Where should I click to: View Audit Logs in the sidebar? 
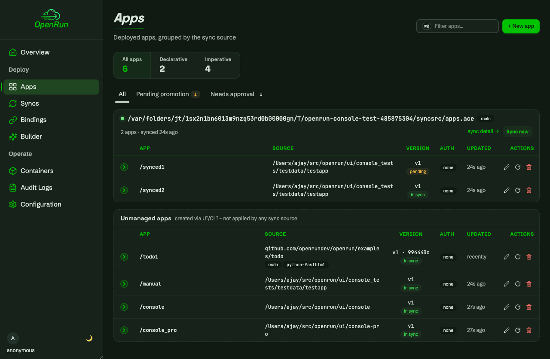point(51,188)
